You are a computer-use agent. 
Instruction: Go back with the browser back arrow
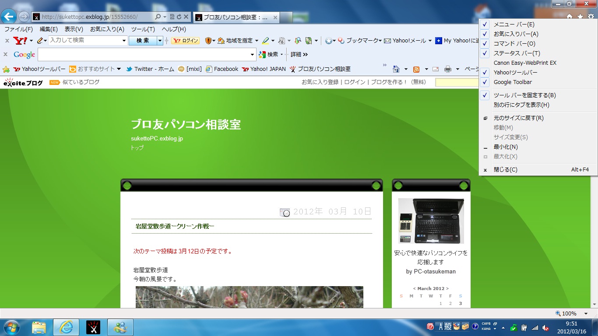click(x=9, y=17)
